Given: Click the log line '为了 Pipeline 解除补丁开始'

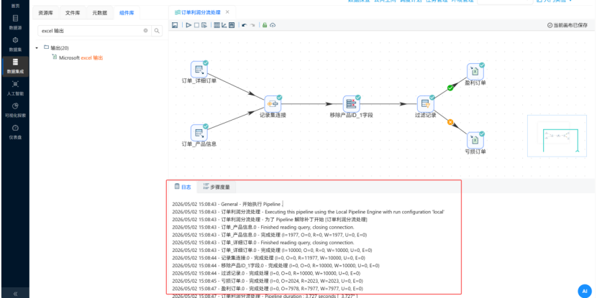Looking at the screenshot, I should 270,219.
